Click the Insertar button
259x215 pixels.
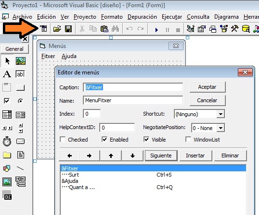click(x=195, y=155)
